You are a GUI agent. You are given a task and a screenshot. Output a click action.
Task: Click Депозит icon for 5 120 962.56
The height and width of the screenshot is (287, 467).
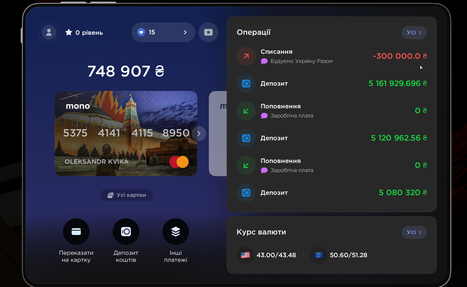point(246,138)
